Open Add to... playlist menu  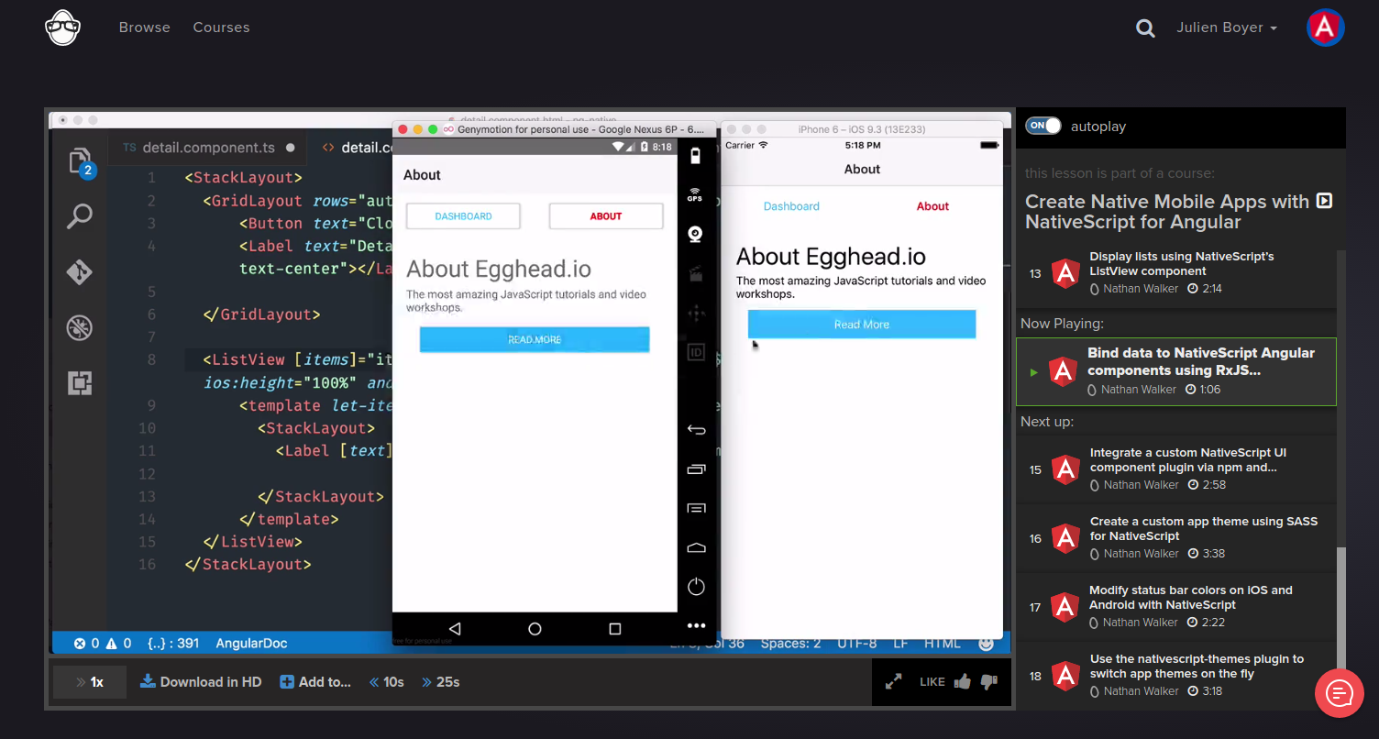315,682
